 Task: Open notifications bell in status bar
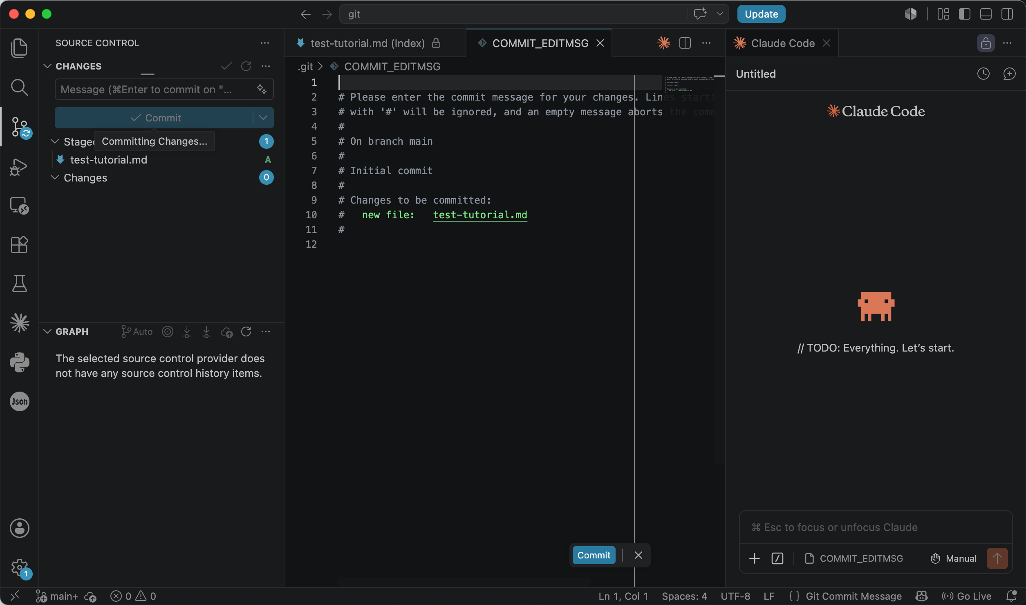(x=1011, y=596)
